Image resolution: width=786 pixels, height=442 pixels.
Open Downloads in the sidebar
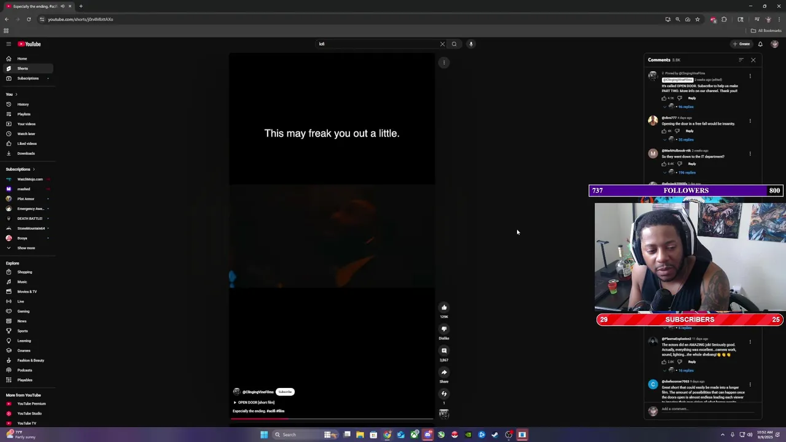click(x=27, y=153)
